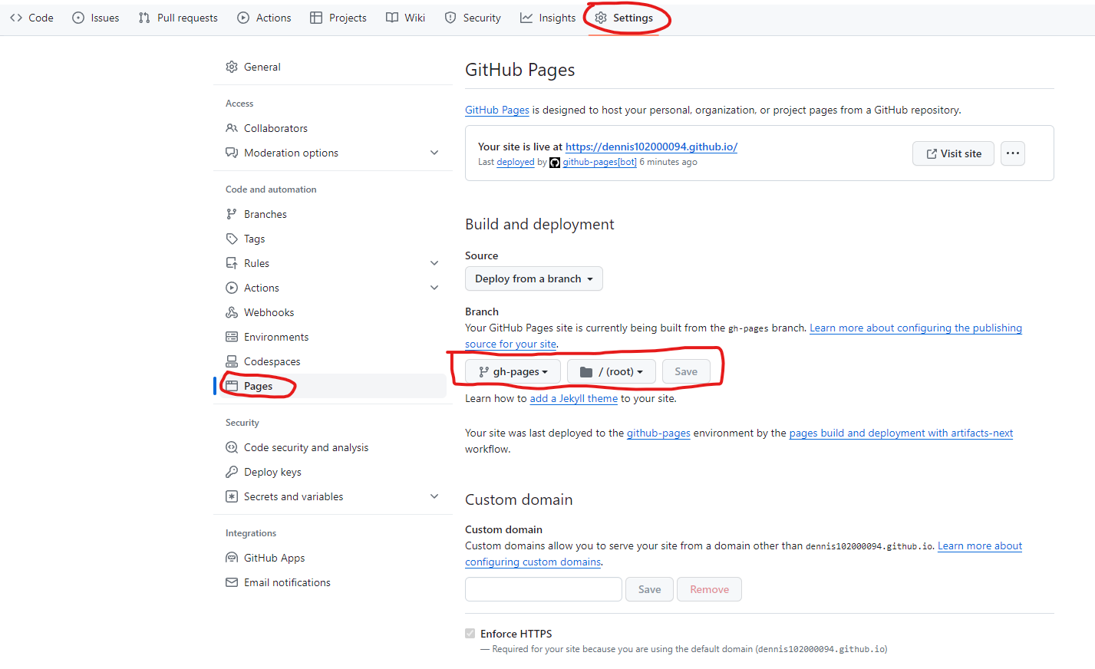The width and height of the screenshot is (1095, 669).
Task: Click inside the custom domain input field
Action: coord(543,589)
